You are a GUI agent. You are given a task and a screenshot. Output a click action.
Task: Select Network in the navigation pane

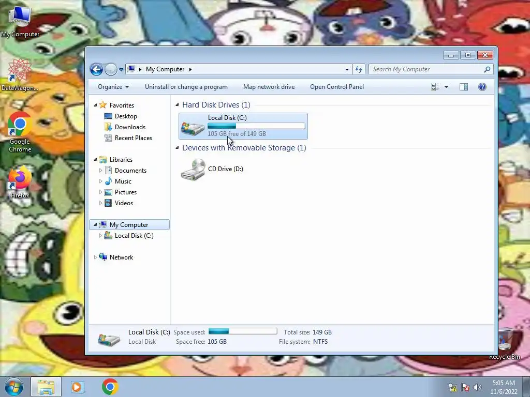coord(121,257)
